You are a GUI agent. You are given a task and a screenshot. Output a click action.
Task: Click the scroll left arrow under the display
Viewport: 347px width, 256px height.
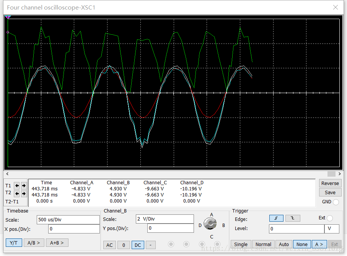pos(7,174)
